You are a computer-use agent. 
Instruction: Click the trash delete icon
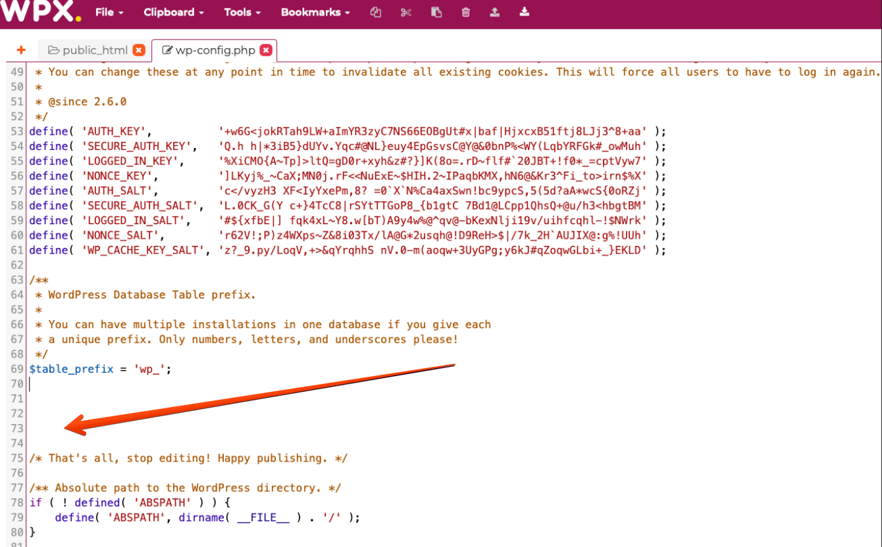(466, 12)
